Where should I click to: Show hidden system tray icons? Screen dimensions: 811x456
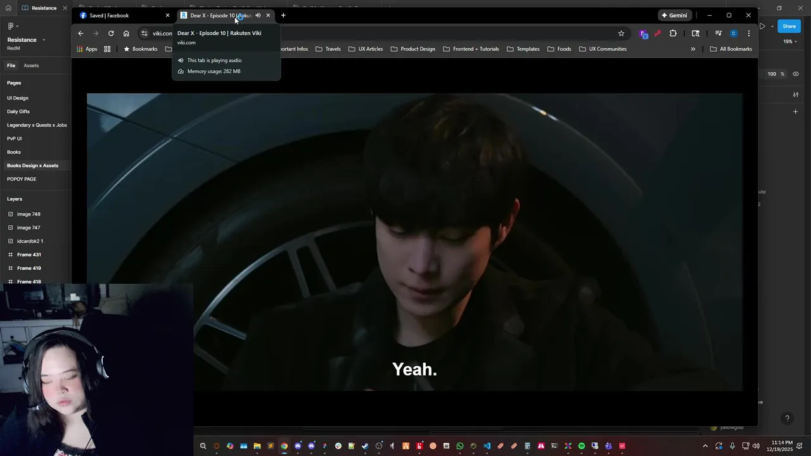(705, 446)
